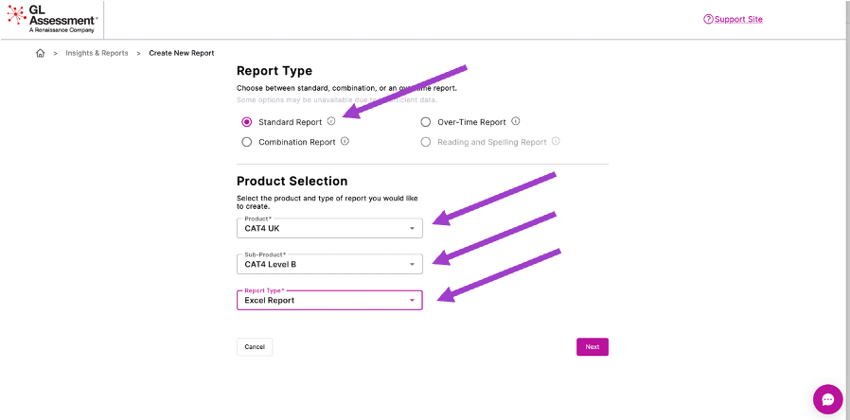Select the Over-Time Report radio button
The width and height of the screenshot is (850, 420).
point(426,122)
